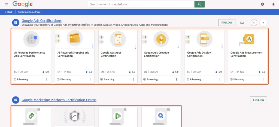Open the hamburger navigation menu

tap(6, 4)
